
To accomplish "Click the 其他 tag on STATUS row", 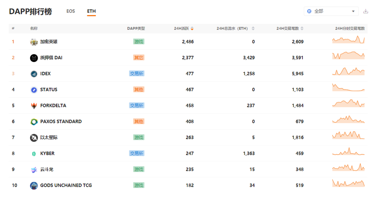I will click(139, 90).
